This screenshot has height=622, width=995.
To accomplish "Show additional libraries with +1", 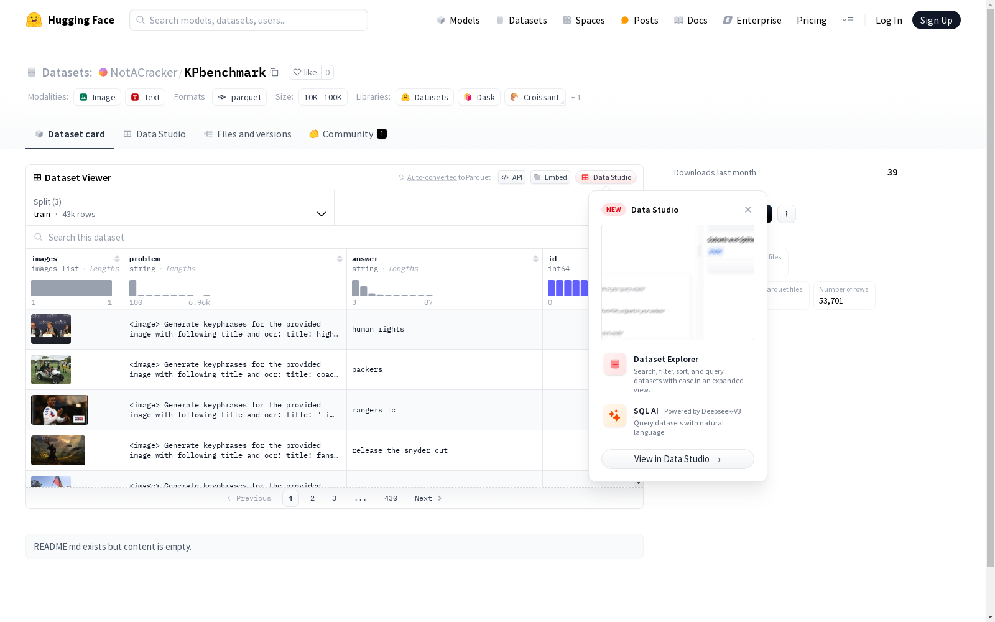I will point(576,97).
